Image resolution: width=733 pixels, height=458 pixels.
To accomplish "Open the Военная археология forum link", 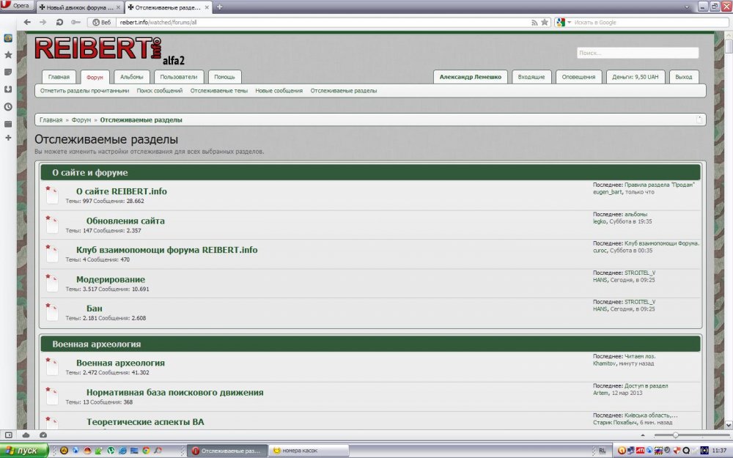I will pyautogui.click(x=120, y=363).
